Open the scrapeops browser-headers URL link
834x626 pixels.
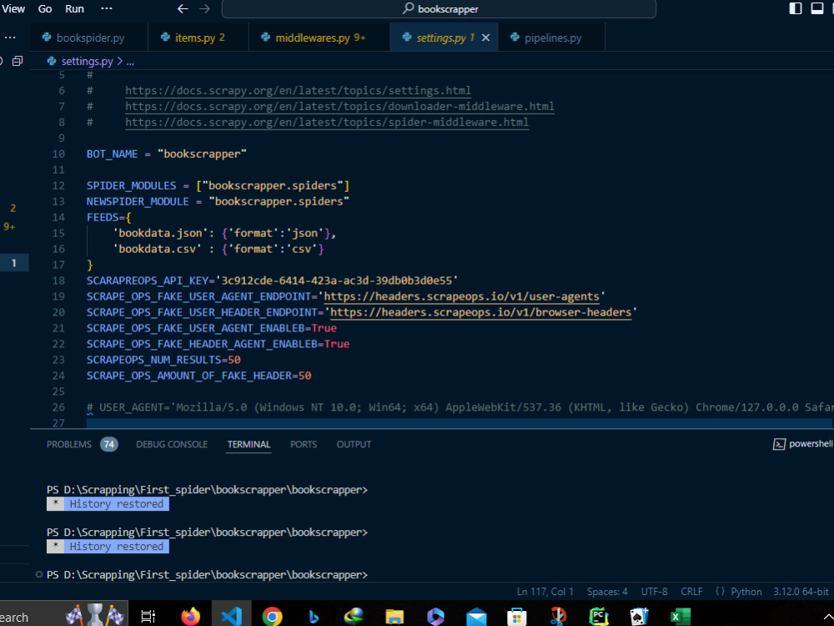point(481,312)
